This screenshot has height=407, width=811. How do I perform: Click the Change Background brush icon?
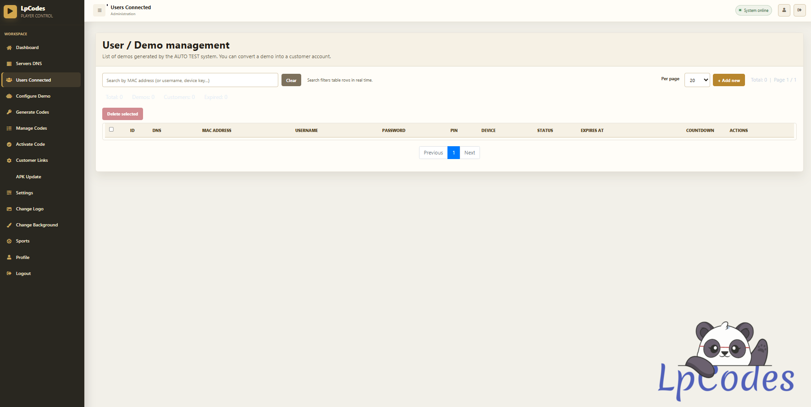[x=9, y=225]
